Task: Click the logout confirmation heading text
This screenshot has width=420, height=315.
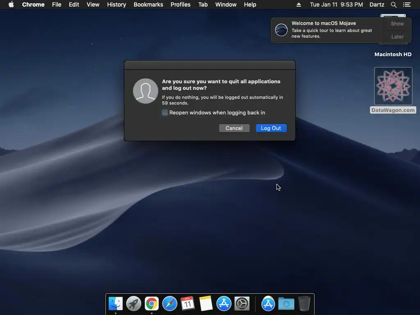Action: pyautogui.click(x=221, y=84)
